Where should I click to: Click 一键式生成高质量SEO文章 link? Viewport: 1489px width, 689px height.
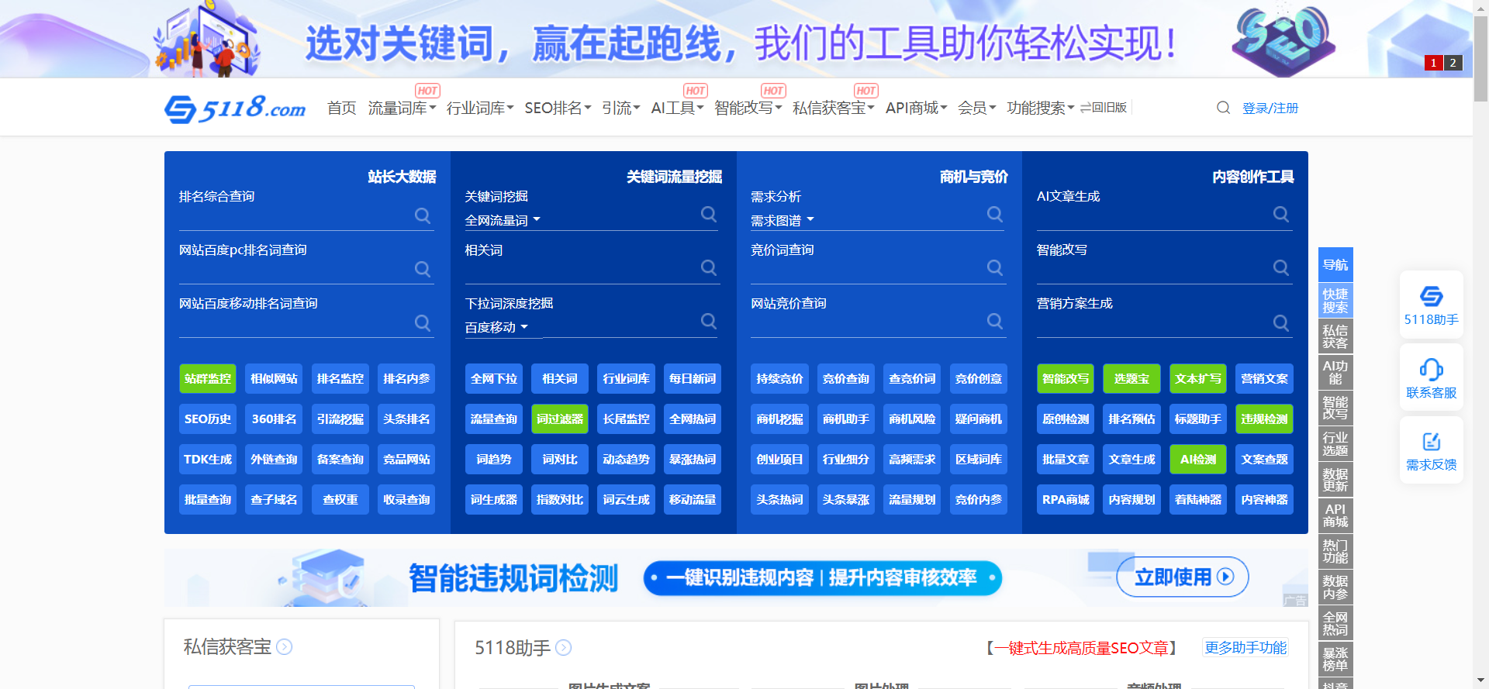tap(1081, 648)
